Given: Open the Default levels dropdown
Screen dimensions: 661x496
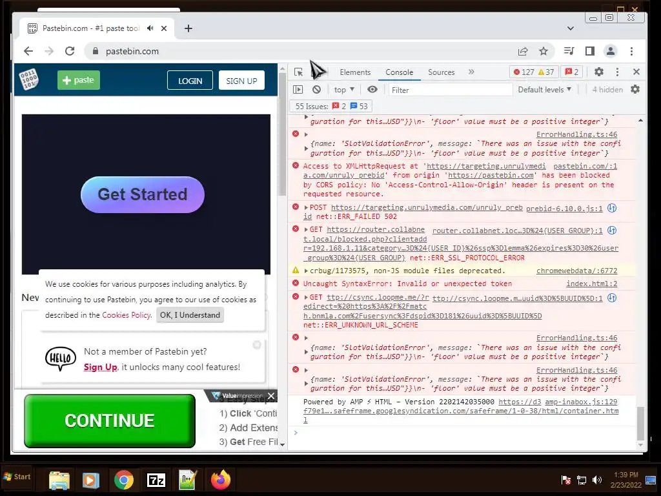Looking at the screenshot, I should (545, 89).
